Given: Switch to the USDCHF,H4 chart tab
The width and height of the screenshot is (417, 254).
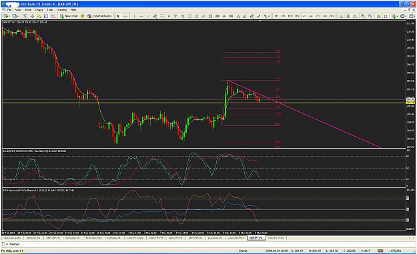Looking at the screenshot, I should pos(156,237).
